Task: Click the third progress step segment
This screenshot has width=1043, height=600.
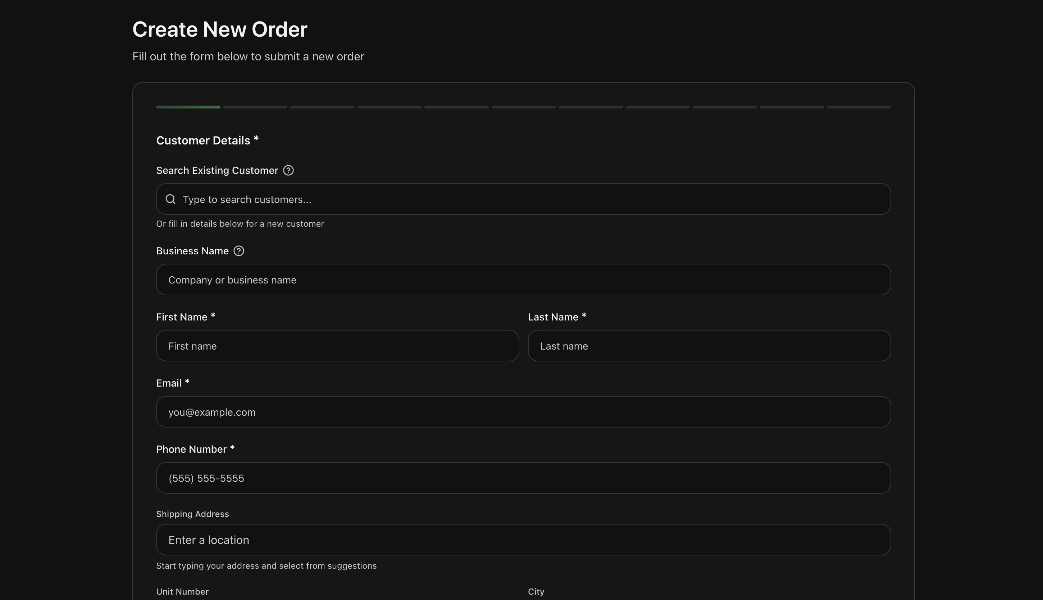Action: click(322, 107)
